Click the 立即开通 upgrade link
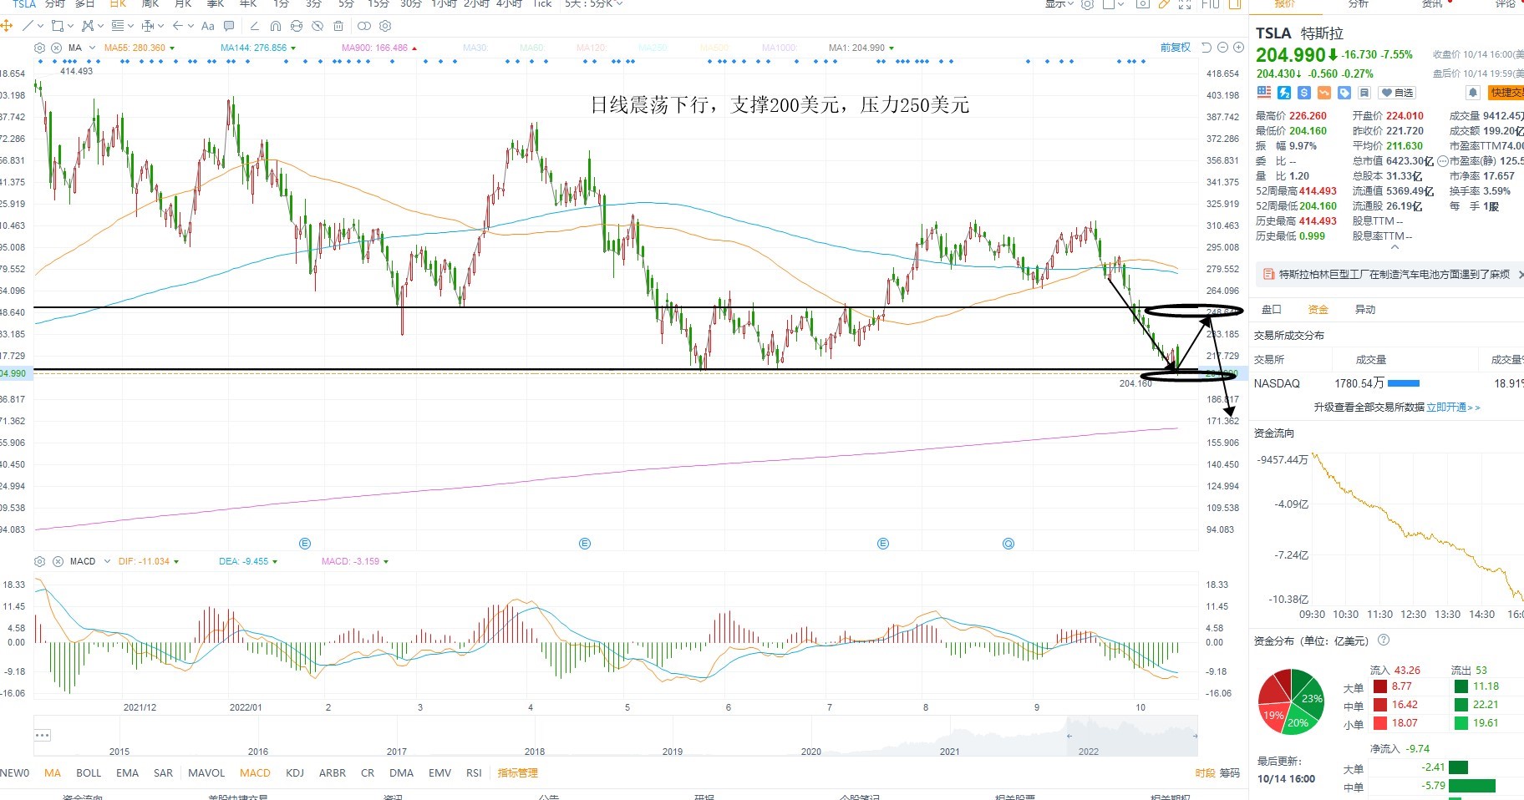Viewport: 1524px width, 800px height. (1453, 408)
